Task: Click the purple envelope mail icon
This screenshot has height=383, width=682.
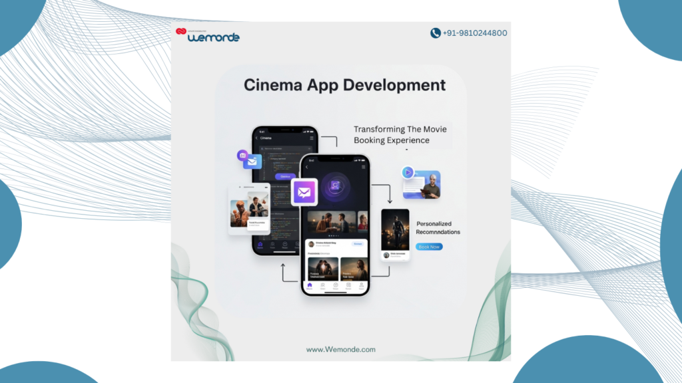Action: 304,192
